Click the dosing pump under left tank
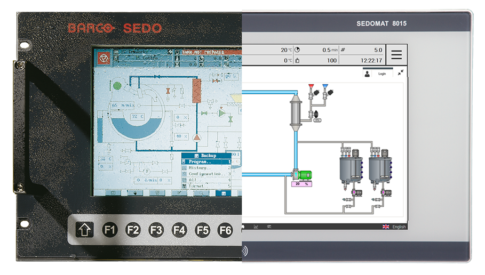Viewport: 485px width, 275px height. [x=357, y=193]
